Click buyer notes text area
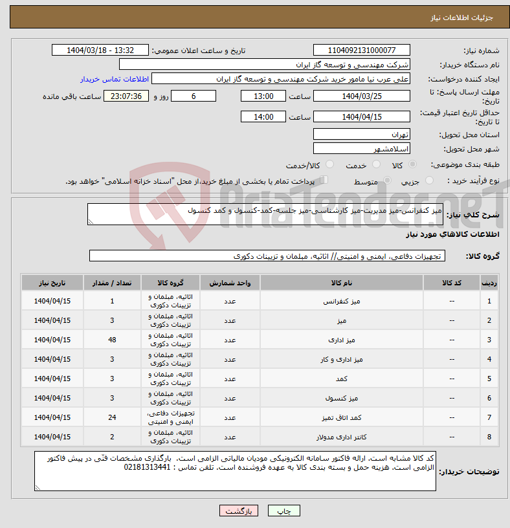The width and height of the screenshot is (510, 528). [235, 471]
